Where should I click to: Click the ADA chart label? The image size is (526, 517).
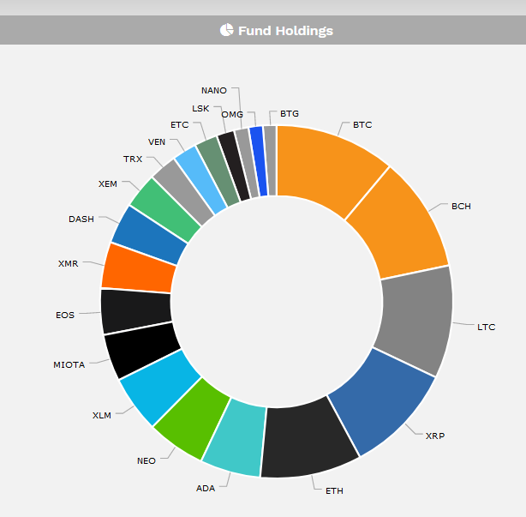(x=206, y=488)
